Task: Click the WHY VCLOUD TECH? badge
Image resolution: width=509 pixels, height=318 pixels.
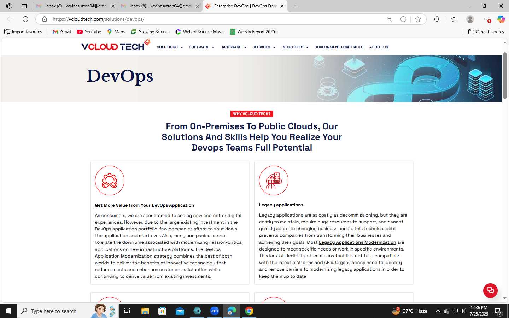Action: click(252, 114)
